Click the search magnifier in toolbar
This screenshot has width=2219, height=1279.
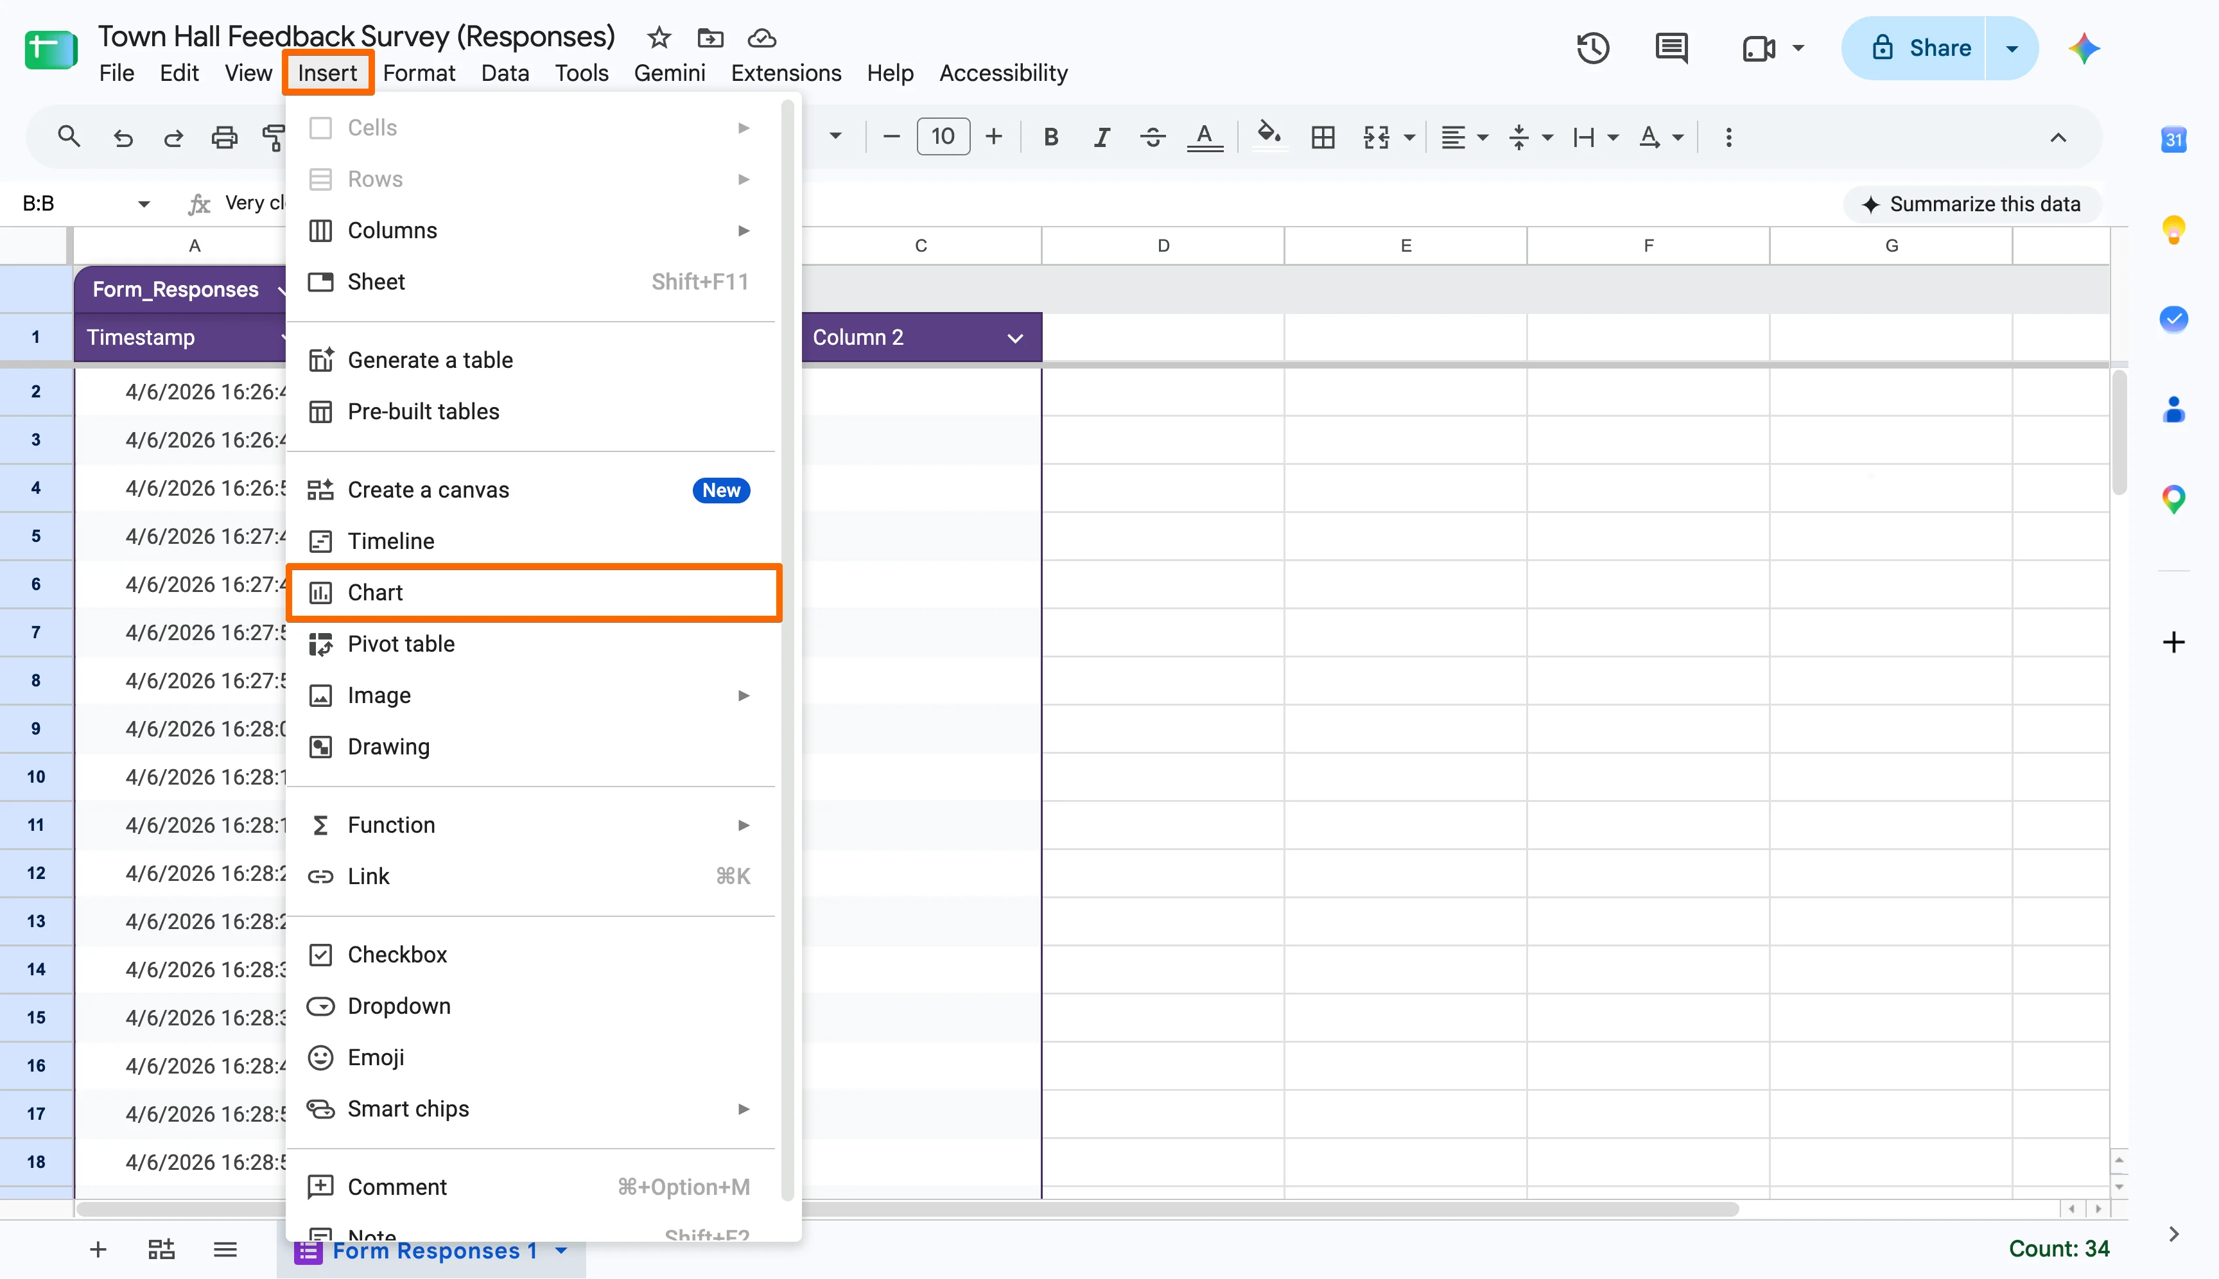pos(69,137)
